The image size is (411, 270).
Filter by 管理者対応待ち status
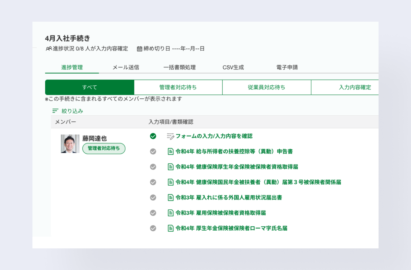178,87
